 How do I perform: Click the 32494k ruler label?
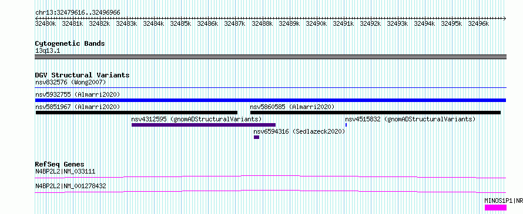click(x=424, y=23)
